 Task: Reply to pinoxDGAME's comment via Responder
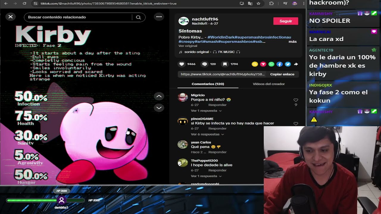217,128
